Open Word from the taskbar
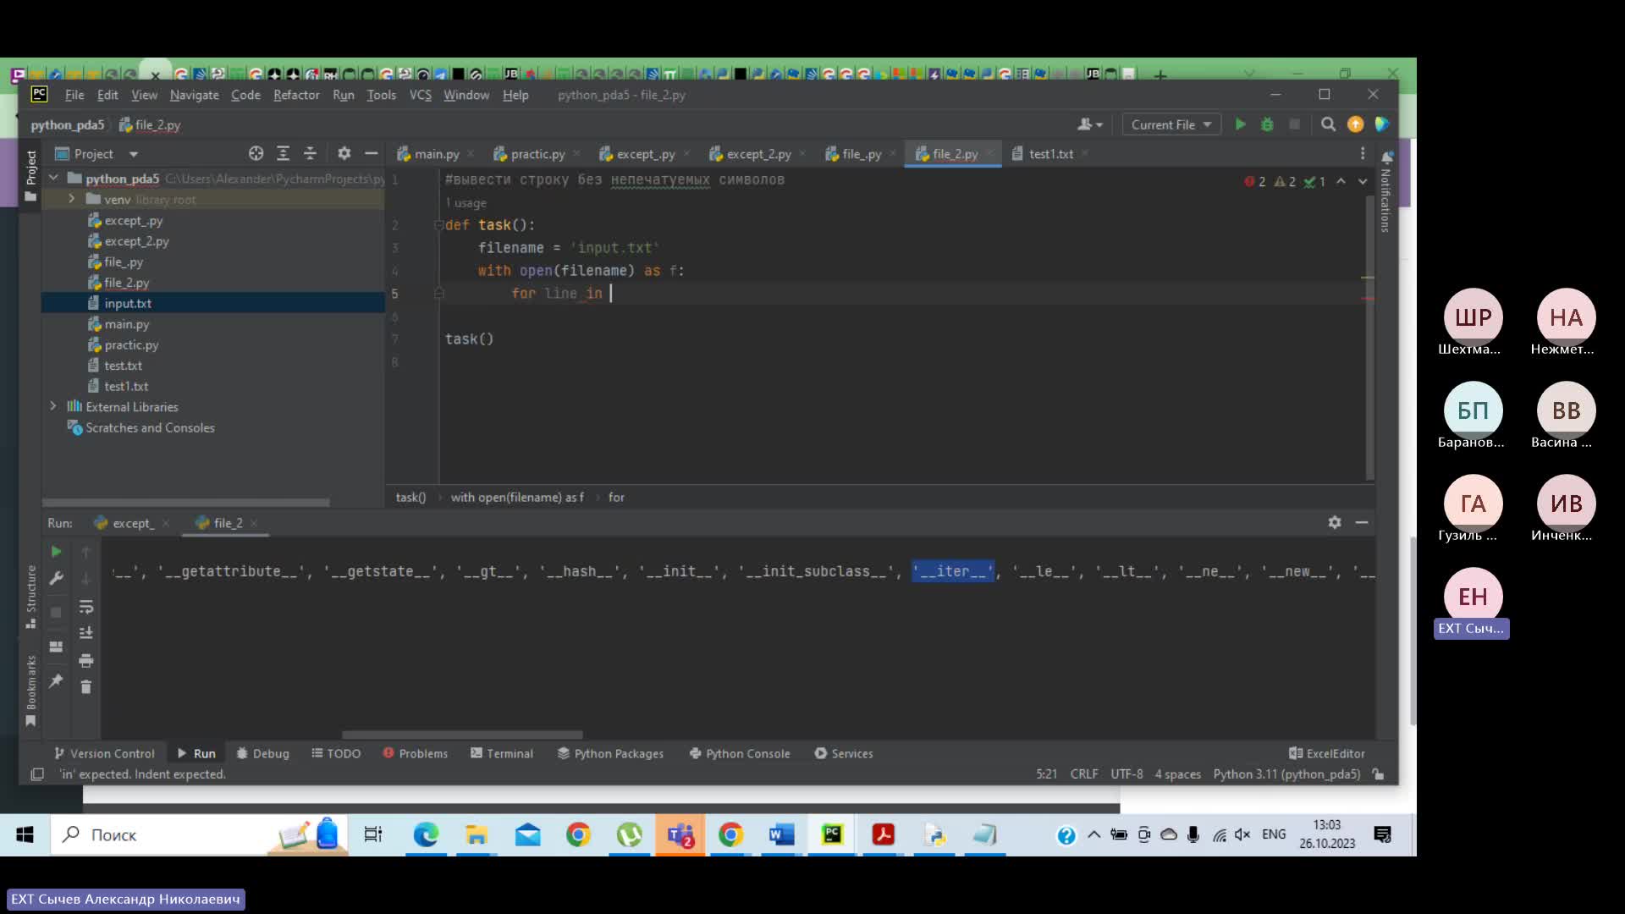Viewport: 1625px width, 914px height. tap(781, 835)
